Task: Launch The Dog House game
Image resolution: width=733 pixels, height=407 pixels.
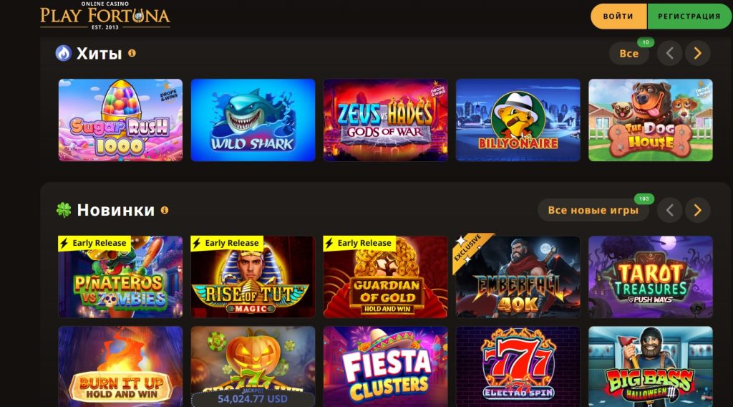Action: (651, 120)
